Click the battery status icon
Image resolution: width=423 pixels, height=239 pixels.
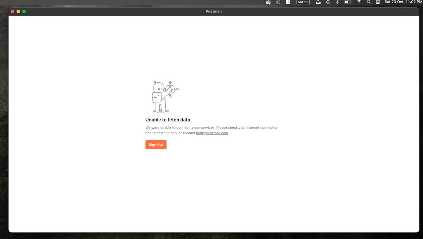(348, 2)
